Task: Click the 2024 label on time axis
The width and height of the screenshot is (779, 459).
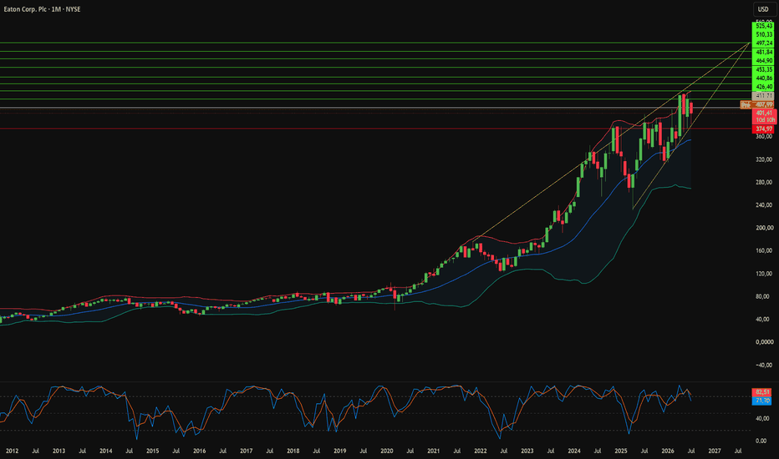Action: 574,451
